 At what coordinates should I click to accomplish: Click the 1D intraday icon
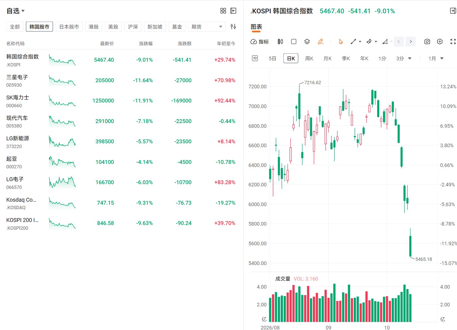(x=255, y=58)
